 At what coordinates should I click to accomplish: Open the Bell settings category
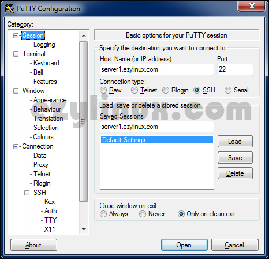coord(38,72)
